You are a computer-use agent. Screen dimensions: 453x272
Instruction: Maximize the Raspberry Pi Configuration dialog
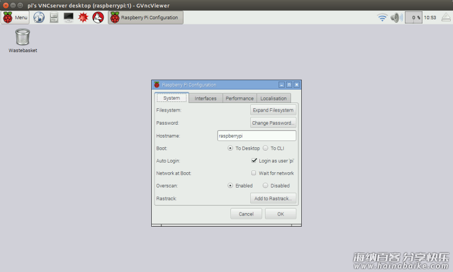(x=289, y=84)
